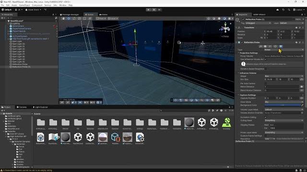Switch to the Game tab
This screenshot has width=307, height=172.
coord(104,15)
